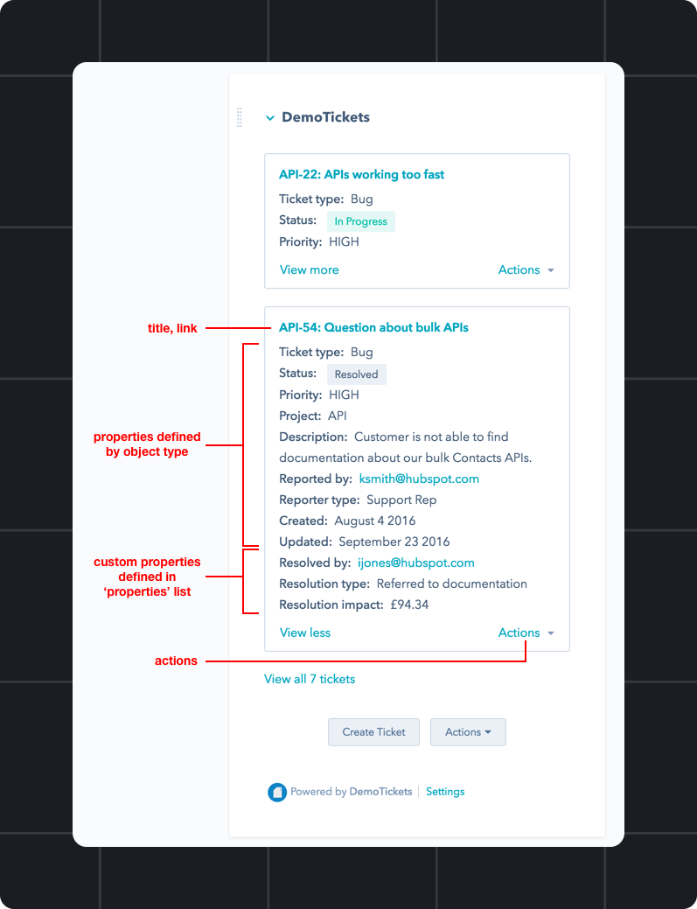Collapse the DemoTickets section chevron
This screenshot has width=697, height=909.
[x=269, y=118]
